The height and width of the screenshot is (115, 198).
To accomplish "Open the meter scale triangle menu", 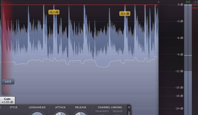I will point(159,2).
